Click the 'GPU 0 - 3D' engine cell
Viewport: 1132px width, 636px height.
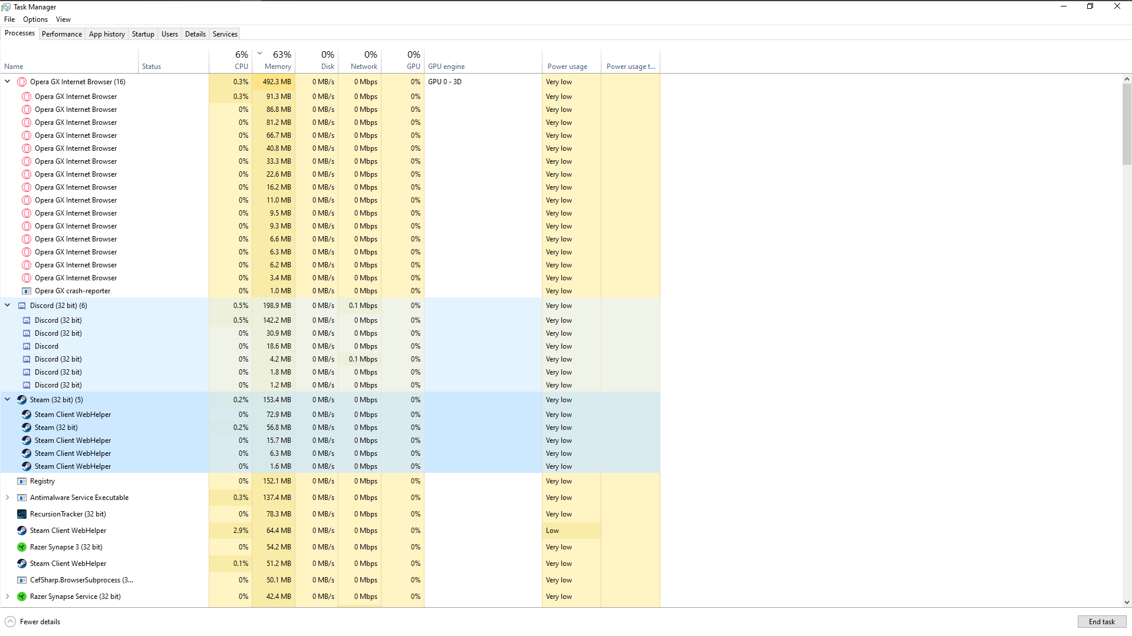(483, 82)
